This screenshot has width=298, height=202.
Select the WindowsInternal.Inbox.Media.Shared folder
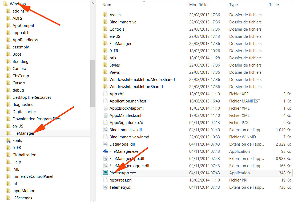(142, 79)
